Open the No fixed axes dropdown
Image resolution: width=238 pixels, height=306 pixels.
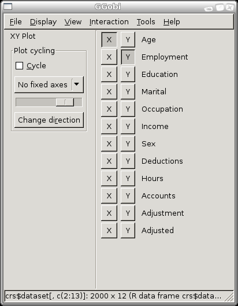[49, 84]
